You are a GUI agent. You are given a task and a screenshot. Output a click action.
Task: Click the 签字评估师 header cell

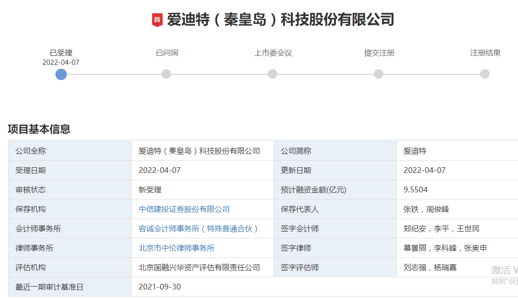[x=335, y=268]
